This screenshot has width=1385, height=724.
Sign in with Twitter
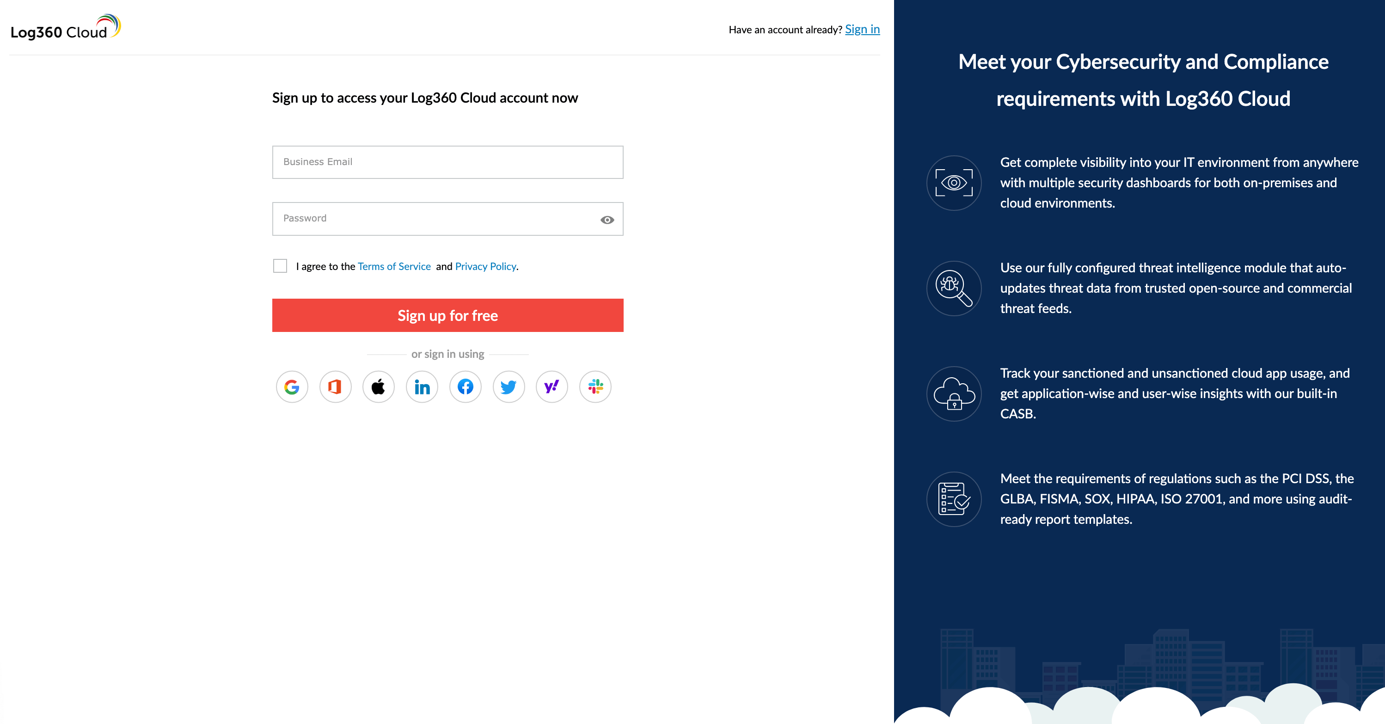pos(509,387)
